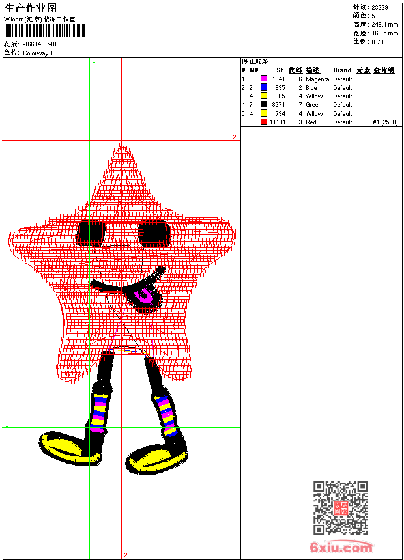Select the sequin value #1 (2560)
This screenshot has width=404, height=560.
385,122
